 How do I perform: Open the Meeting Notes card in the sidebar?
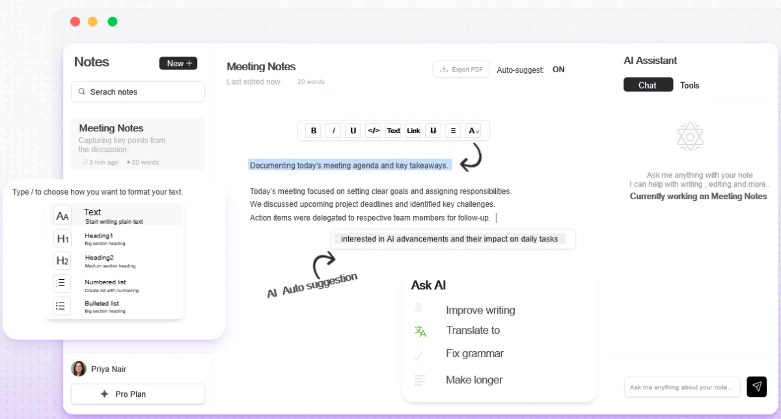(138, 144)
